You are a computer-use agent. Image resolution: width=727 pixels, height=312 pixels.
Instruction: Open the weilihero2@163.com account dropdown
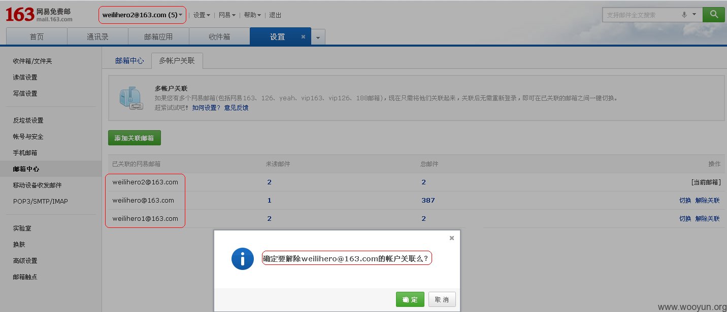pyautogui.click(x=142, y=15)
